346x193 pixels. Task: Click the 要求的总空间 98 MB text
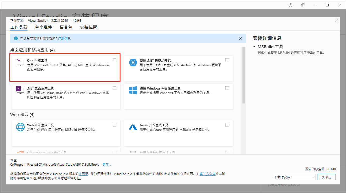pyautogui.click(x=321, y=169)
